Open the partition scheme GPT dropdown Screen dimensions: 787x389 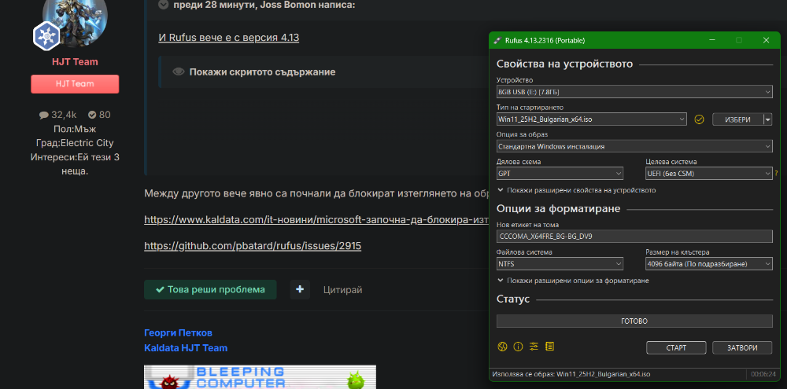(560, 174)
